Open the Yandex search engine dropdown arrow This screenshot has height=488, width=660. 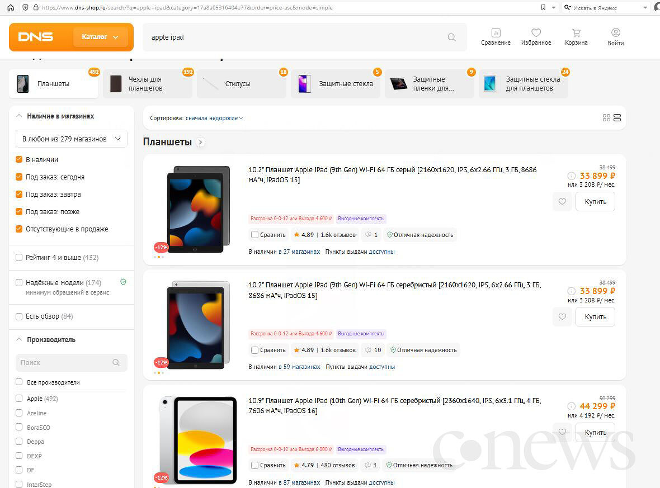pyautogui.click(x=645, y=8)
